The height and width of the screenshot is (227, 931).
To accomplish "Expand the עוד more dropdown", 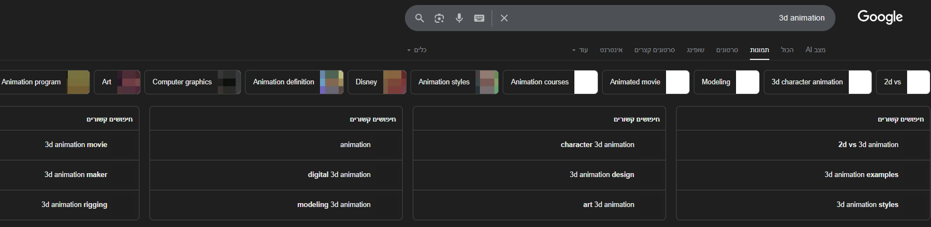I will coord(580,50).
